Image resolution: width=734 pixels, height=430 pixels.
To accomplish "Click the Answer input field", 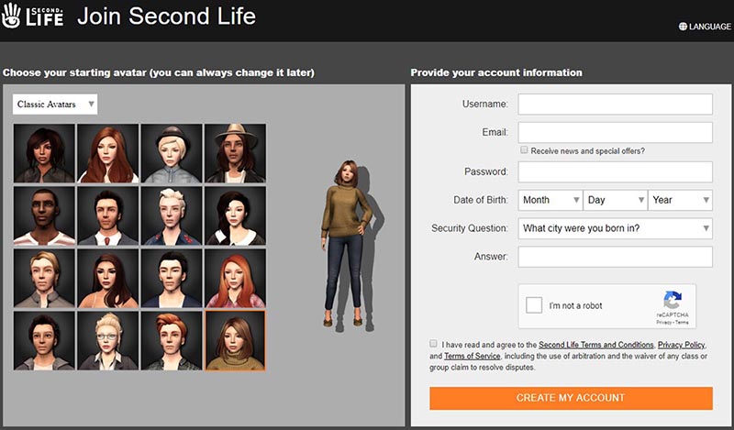I will tap(615, 257).
